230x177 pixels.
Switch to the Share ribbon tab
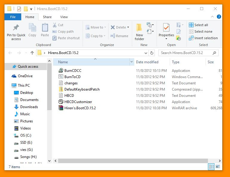coord(47,17)
